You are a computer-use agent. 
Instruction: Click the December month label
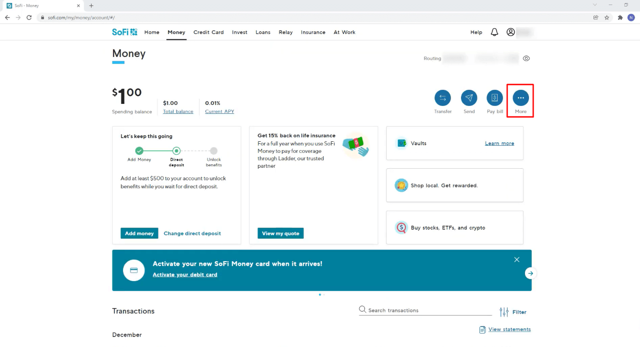(x=127, y=335)
